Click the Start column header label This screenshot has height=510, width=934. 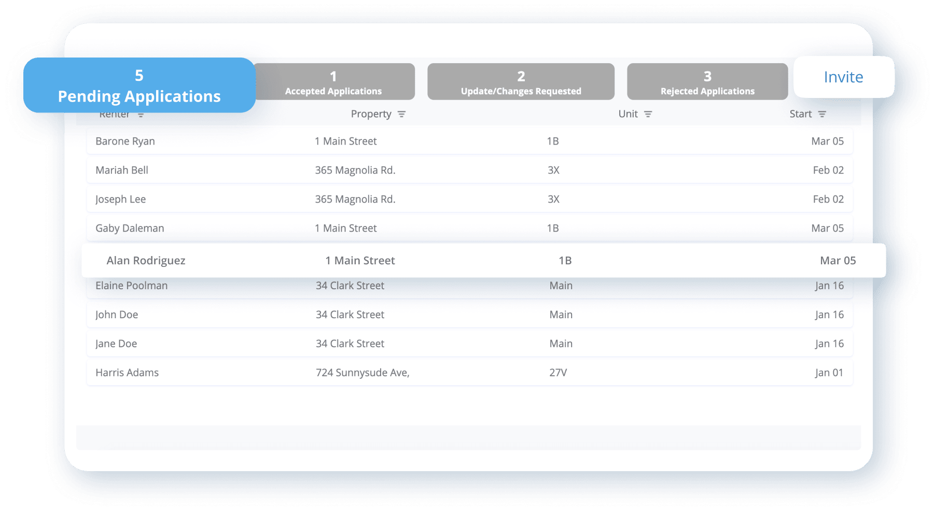(801, 114)
